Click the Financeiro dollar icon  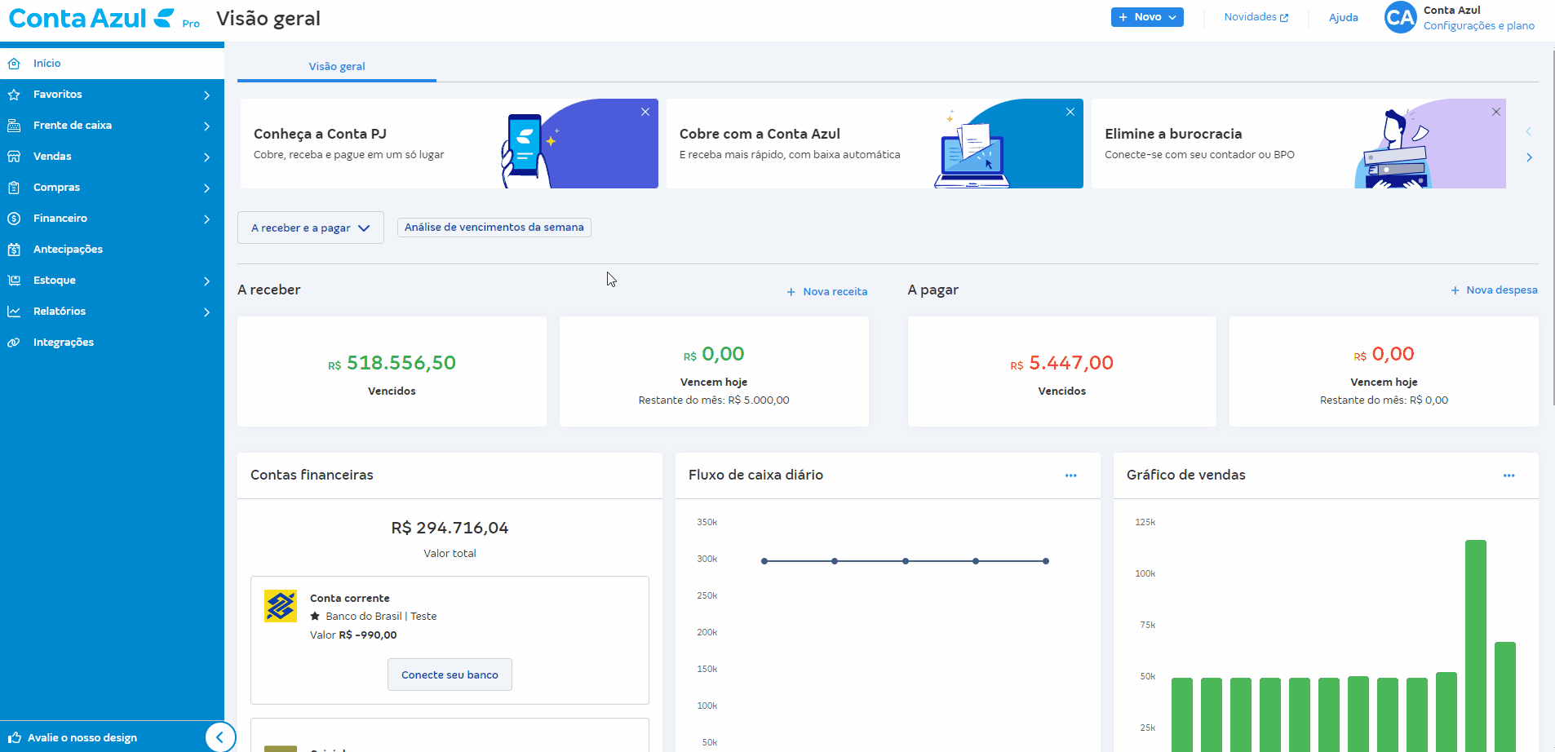pos(14,219)
